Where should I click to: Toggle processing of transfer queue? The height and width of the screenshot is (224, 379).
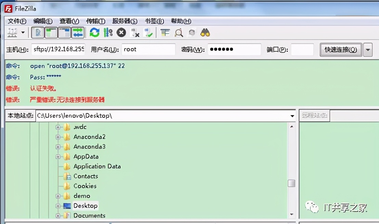point(108,32)
